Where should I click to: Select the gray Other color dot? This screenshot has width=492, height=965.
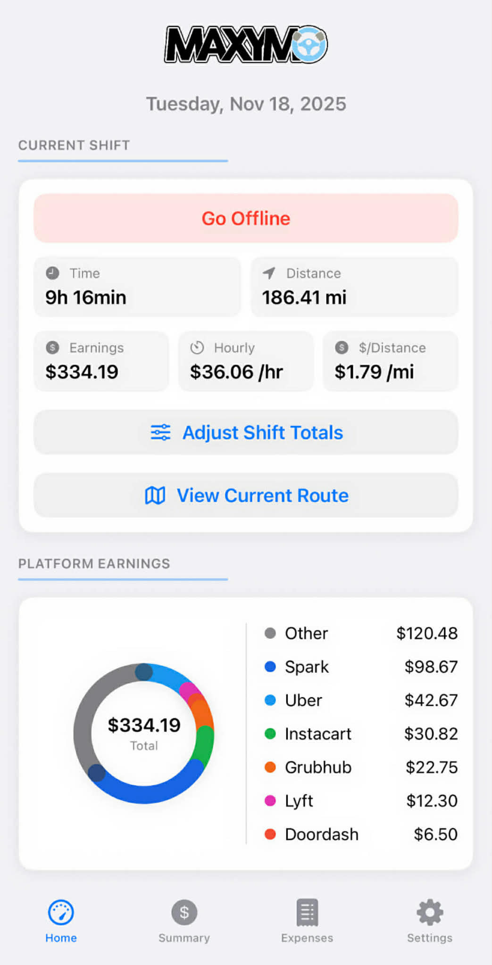pyautogui.click(x=270, y=633)
